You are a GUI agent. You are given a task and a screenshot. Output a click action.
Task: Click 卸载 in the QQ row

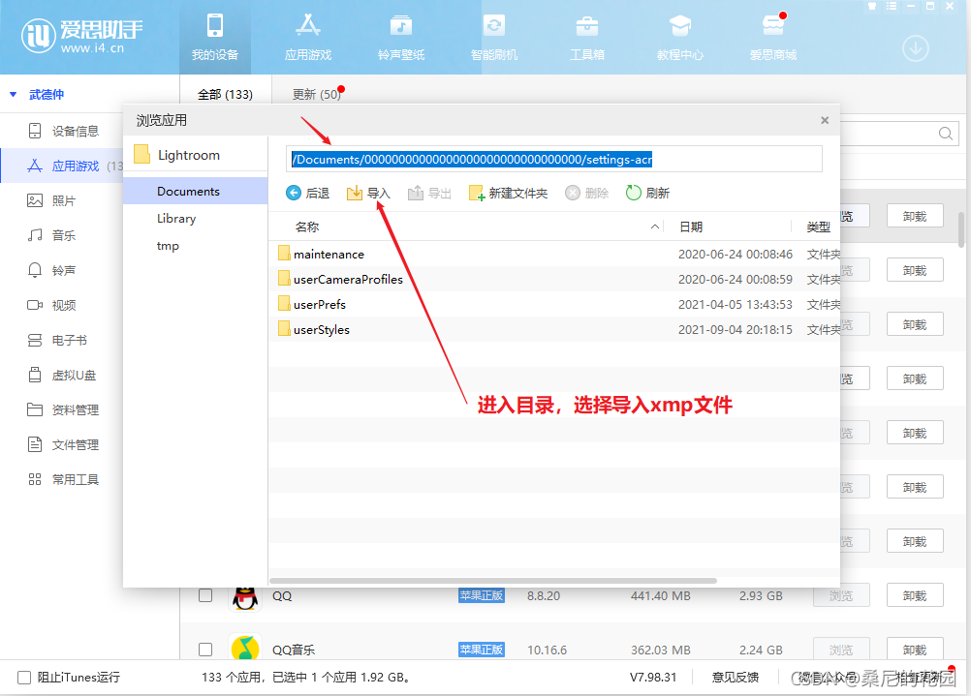(915, 595)
